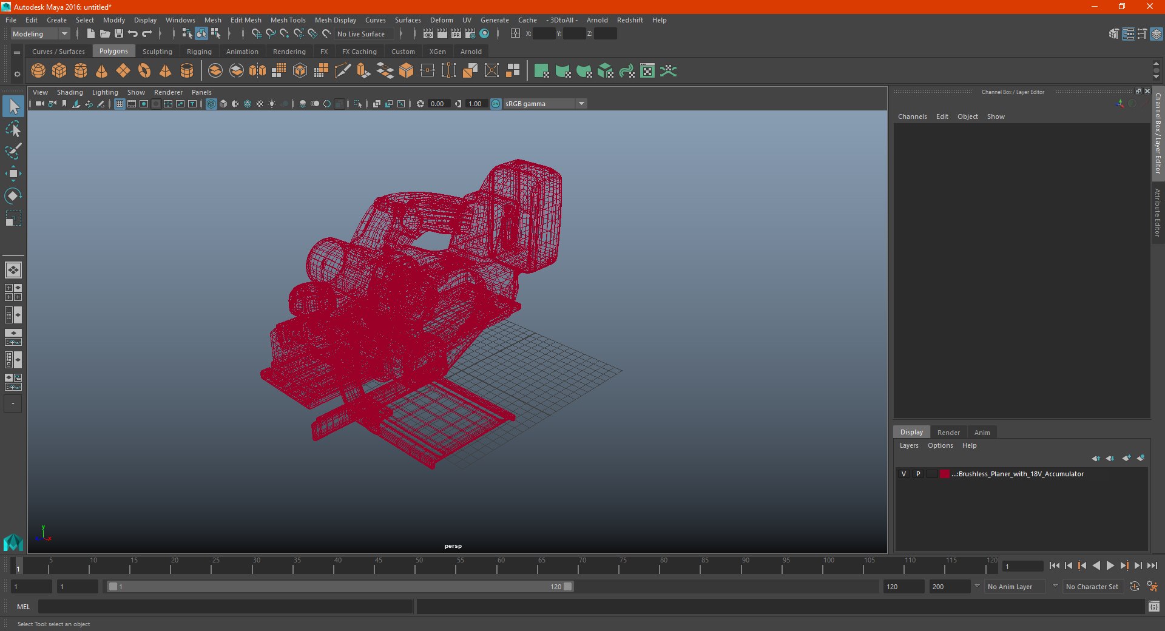Screen dimensions: 1165x631
Task: Click the Redo arrow icon
Action: coord(147,33)
